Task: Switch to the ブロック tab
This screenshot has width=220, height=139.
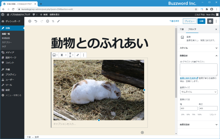Action: (x=192, y=29)
